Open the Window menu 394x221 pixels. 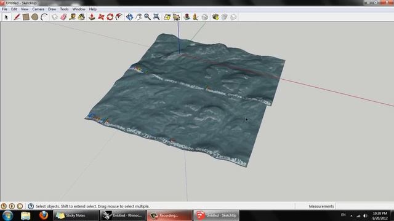(79, 9)
